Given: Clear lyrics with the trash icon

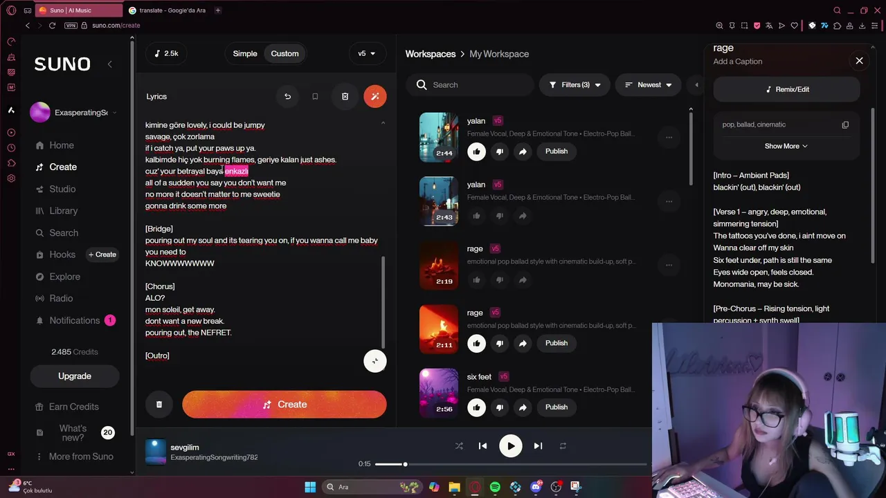Looking at the screenshot, I should pyautogui.click(x=345, y=96).
